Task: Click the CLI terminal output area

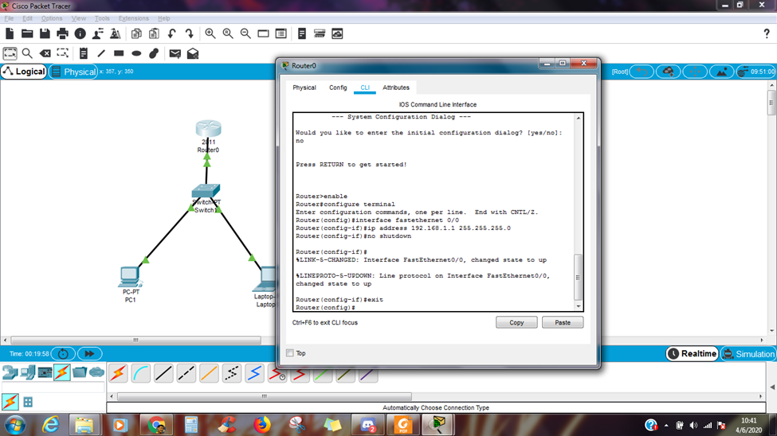Action: coord(434,212)
